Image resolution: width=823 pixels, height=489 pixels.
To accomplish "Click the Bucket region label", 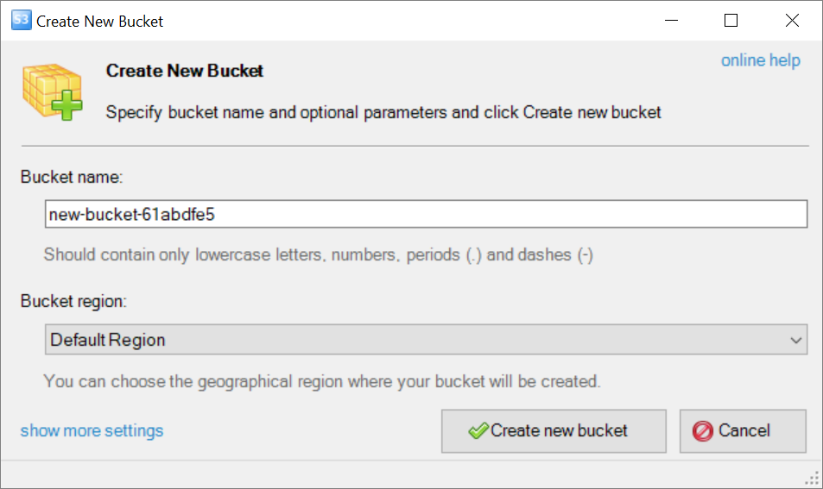I will pyautogui.click(x=73, y=301).
